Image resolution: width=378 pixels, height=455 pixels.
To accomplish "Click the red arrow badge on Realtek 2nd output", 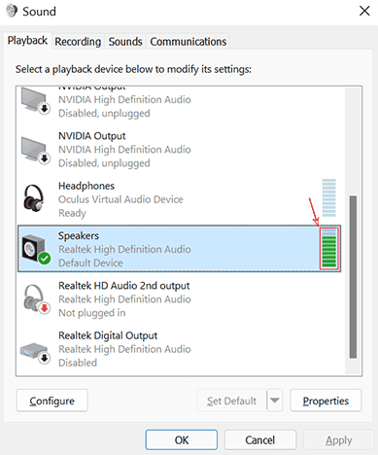I will pos(45,308).
